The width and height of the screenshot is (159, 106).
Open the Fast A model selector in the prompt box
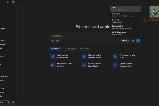click(125, 41)
